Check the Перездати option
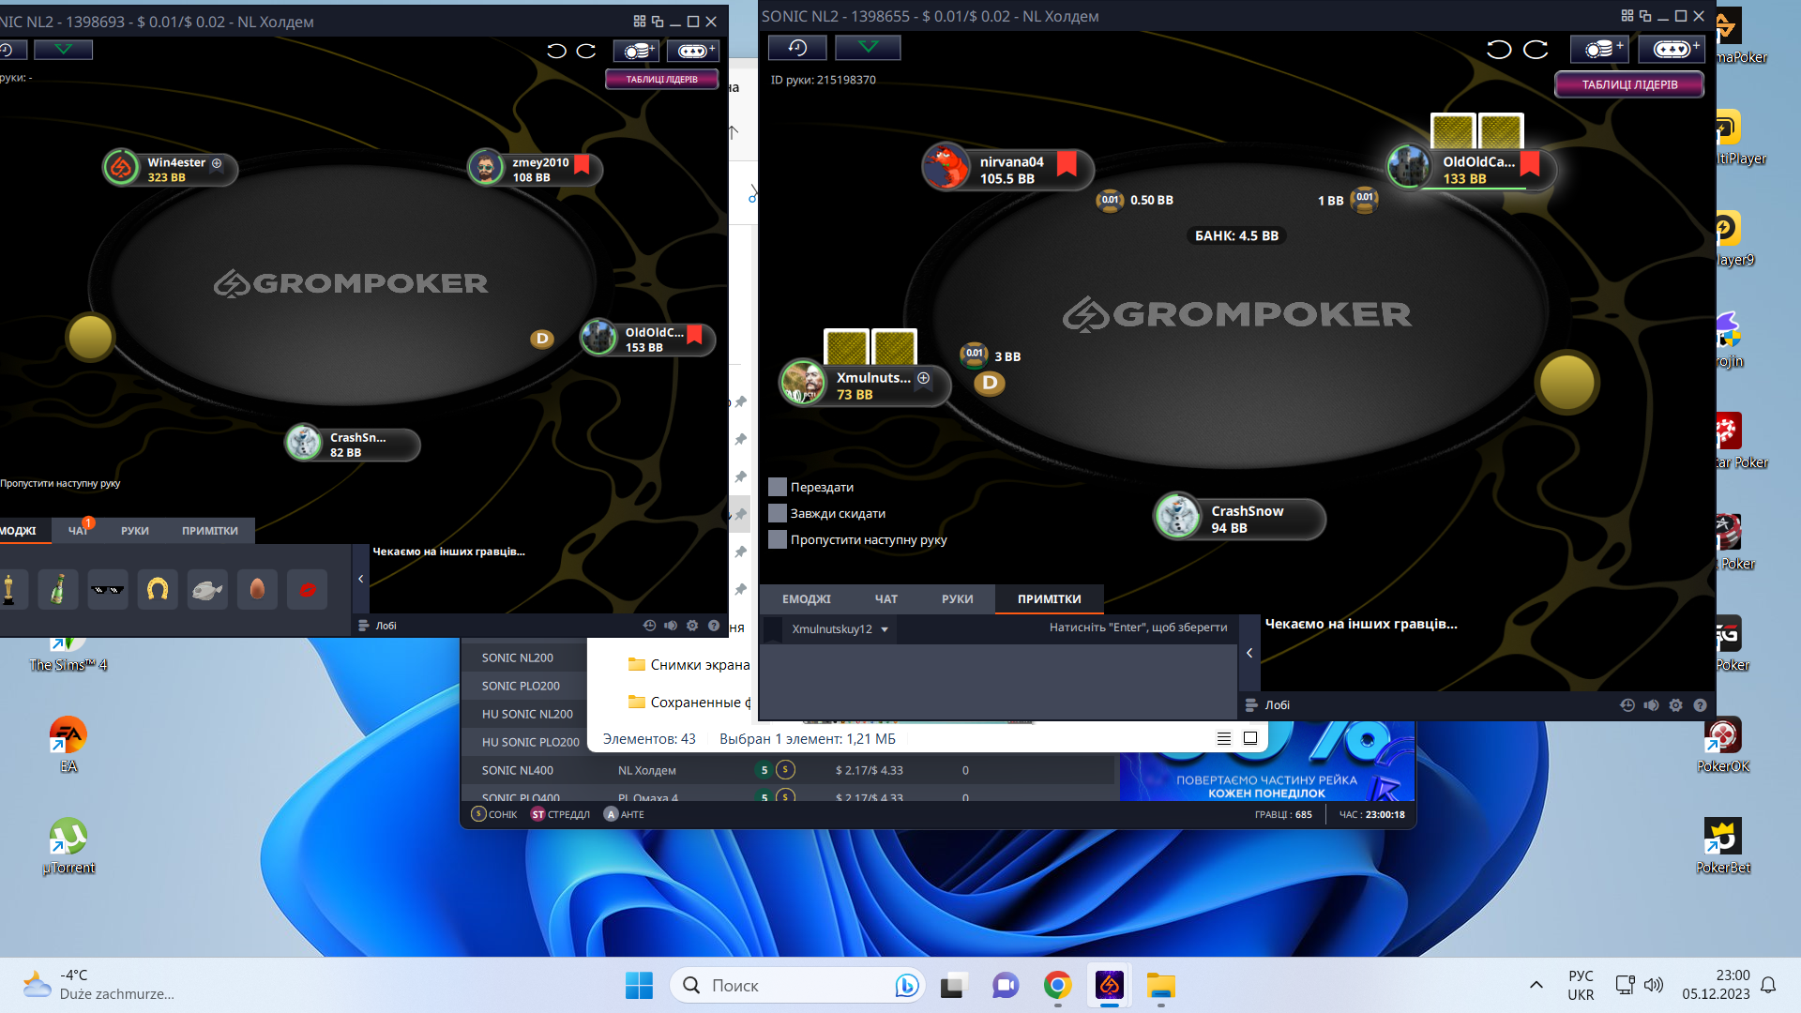This screenshot has width=1801, height=1013. click(777, 487)
